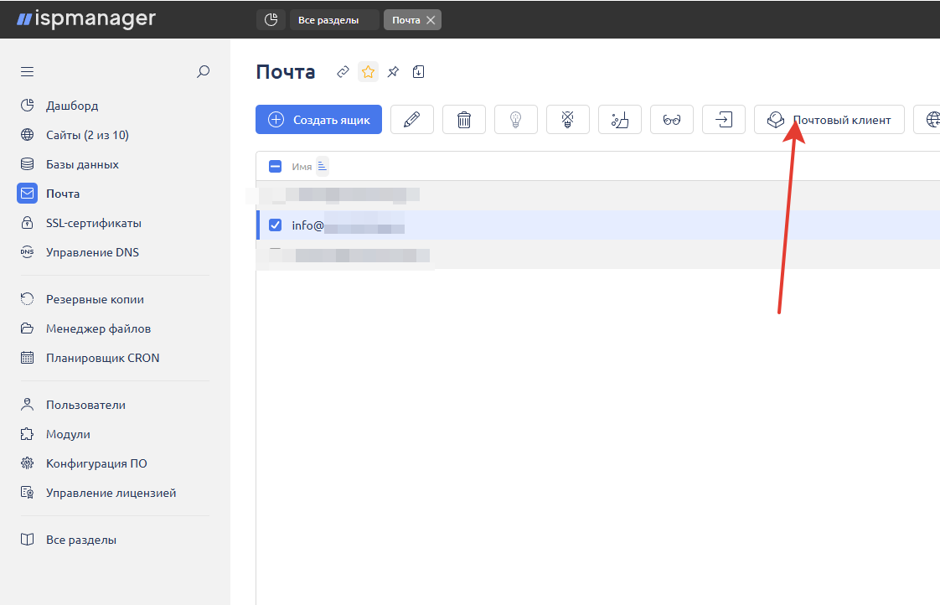Open Планировщик CRON in the sidebar
Image resolution: width=940 pixels, height=605 pixels.
[x=102, y=358]
